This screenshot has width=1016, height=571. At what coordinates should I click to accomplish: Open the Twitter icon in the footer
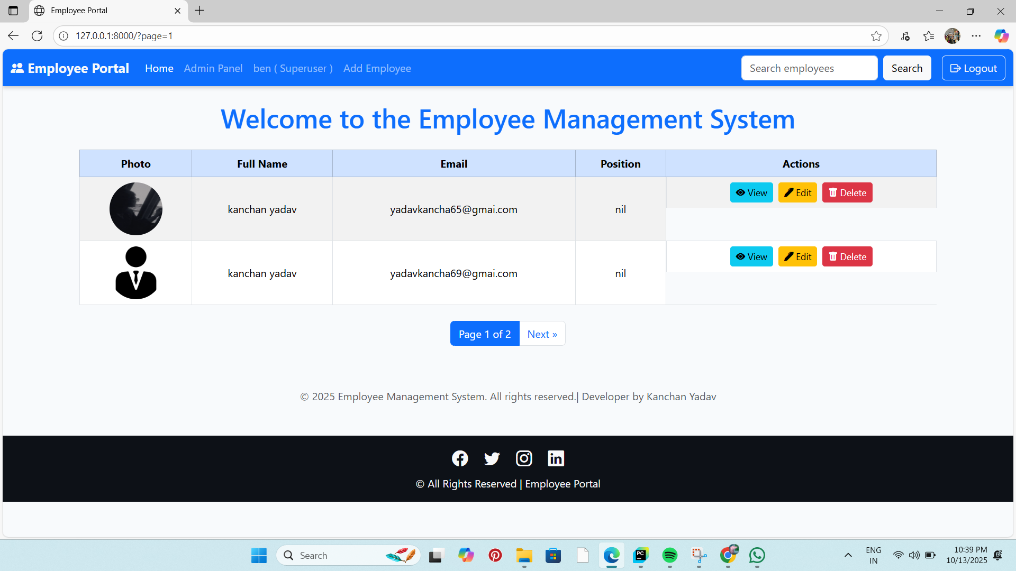click(x=492, y=458)
